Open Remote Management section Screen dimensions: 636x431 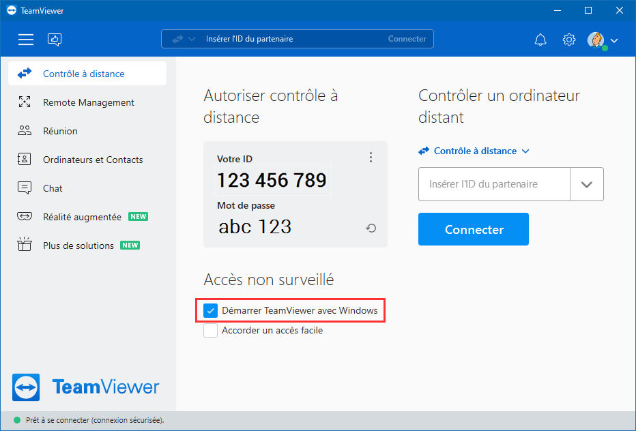87,102
